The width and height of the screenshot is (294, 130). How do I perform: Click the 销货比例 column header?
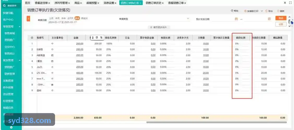(x=240, y=38)
